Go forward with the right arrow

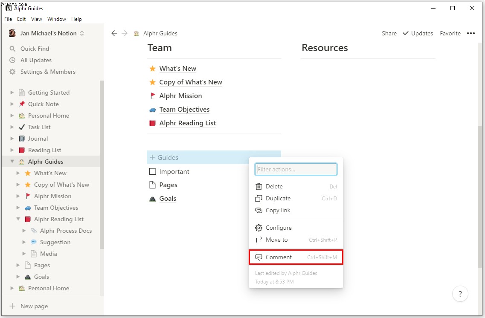125,33
